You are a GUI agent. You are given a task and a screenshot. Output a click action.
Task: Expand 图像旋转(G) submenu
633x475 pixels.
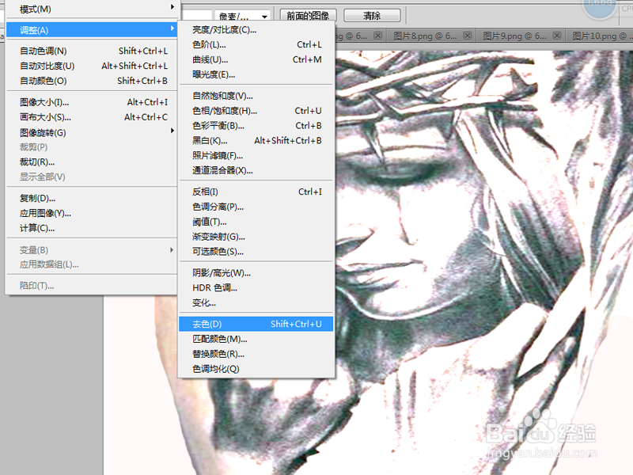(x=92, y=132)
